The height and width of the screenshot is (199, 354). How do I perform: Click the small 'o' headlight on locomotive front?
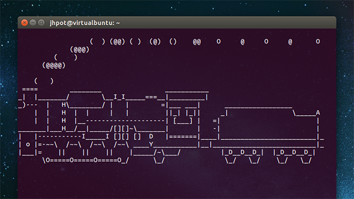click(x=28, y=144)
